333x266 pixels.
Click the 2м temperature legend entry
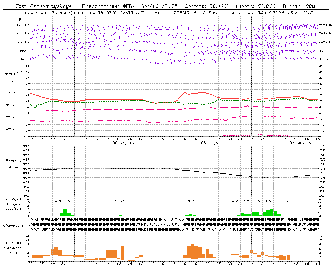[x=12, y=81]
